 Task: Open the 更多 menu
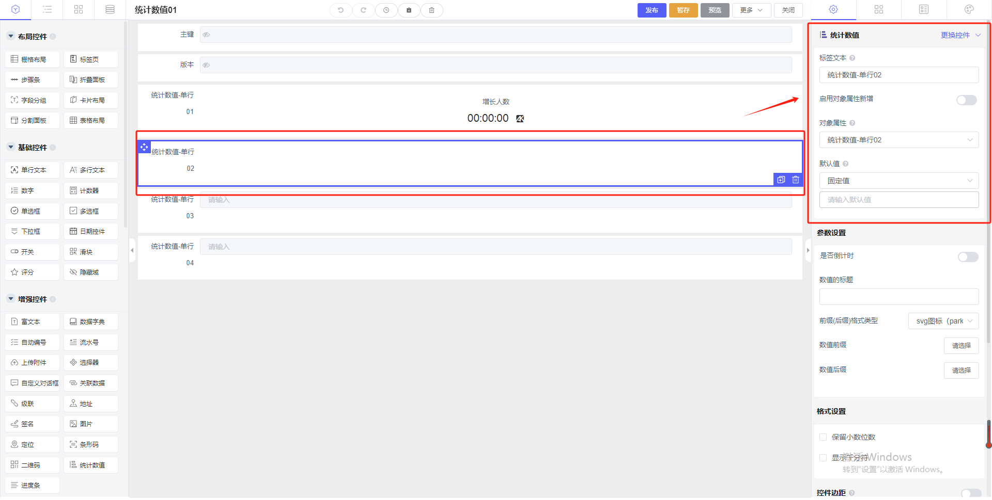[x=751, y=10]
